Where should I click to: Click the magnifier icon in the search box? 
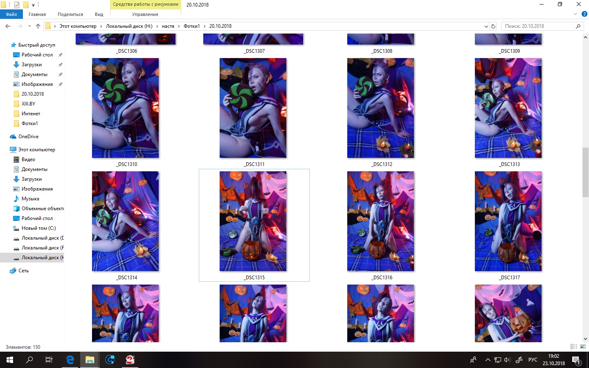(578, 26)
